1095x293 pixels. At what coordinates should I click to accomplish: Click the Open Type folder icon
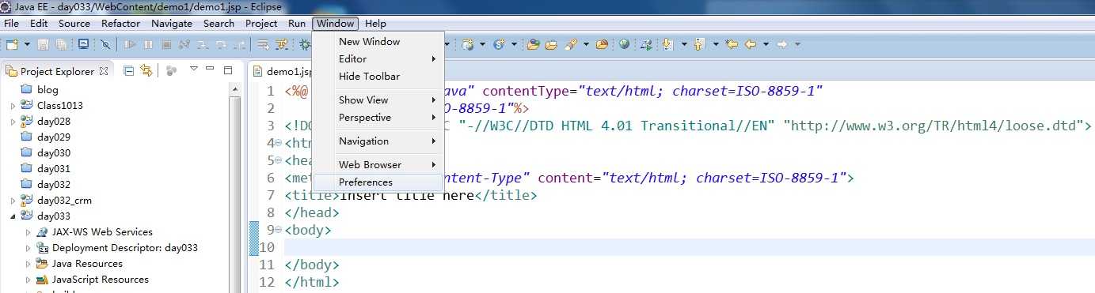[x=534, y=44]
